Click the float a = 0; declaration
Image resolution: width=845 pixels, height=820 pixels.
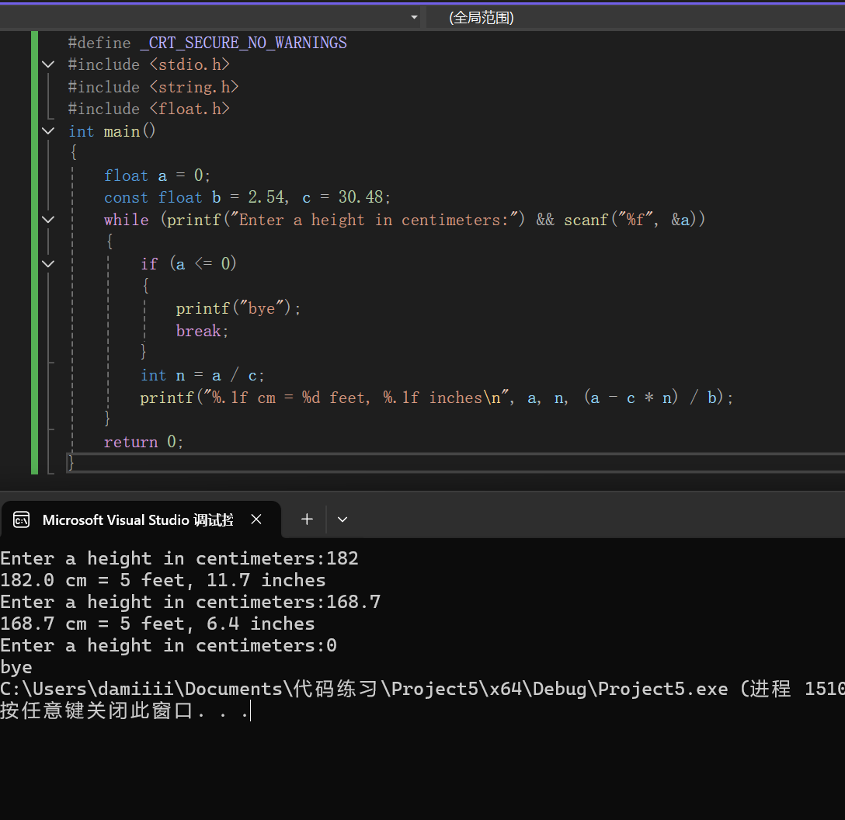[158, 175]
